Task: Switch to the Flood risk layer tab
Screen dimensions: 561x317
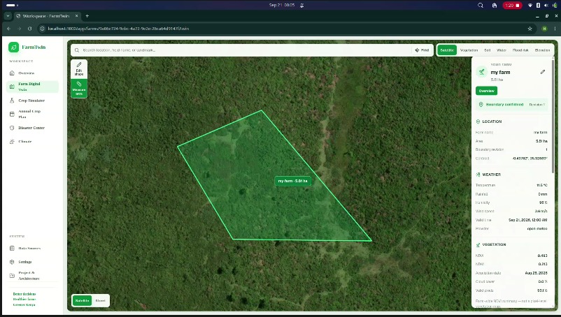Action: pyautogui.click(x=520, y=50)
